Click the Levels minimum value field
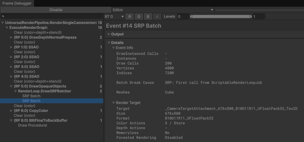Viewport: 304px width, 142px height. (183, 16)
